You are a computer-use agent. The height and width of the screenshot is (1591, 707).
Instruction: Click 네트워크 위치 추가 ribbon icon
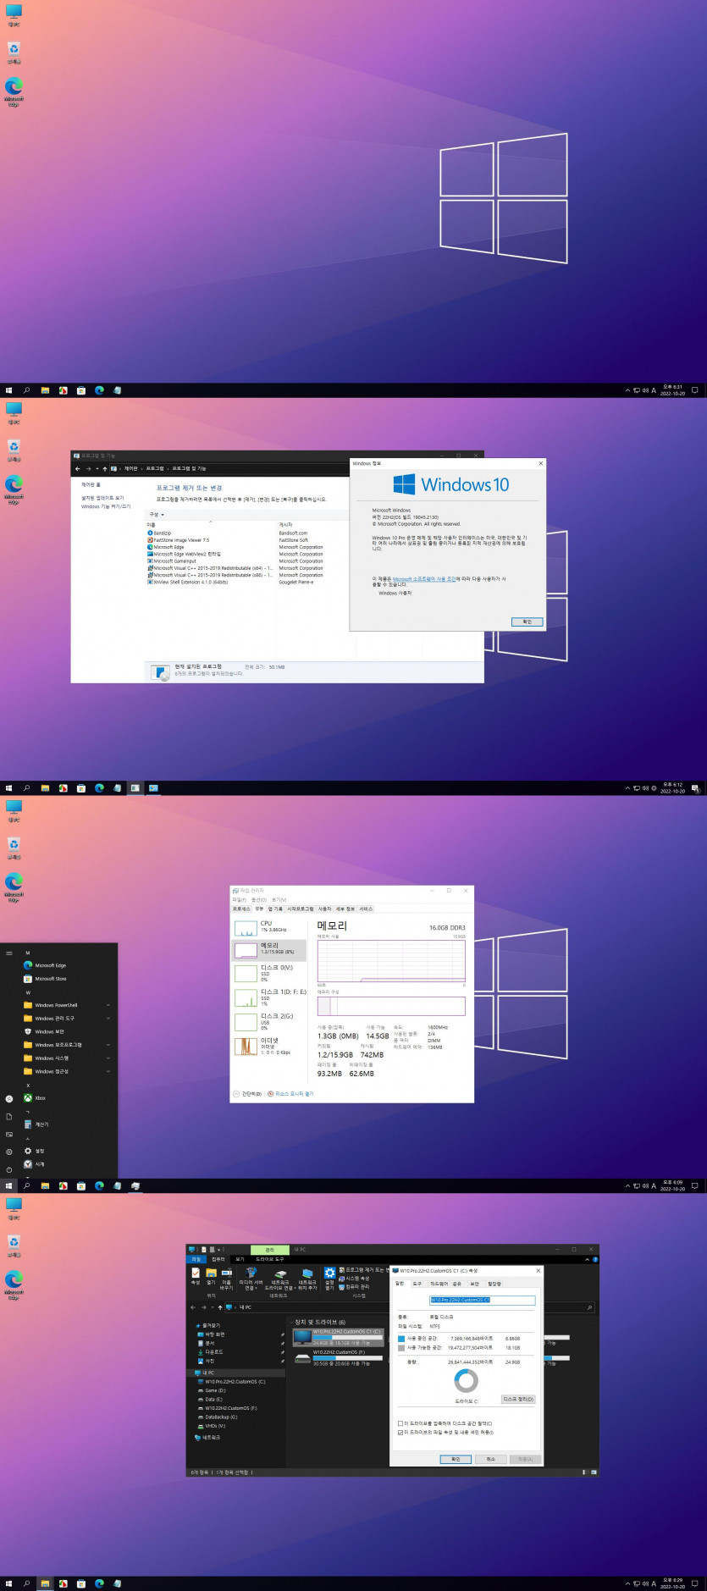[307, 1278]
